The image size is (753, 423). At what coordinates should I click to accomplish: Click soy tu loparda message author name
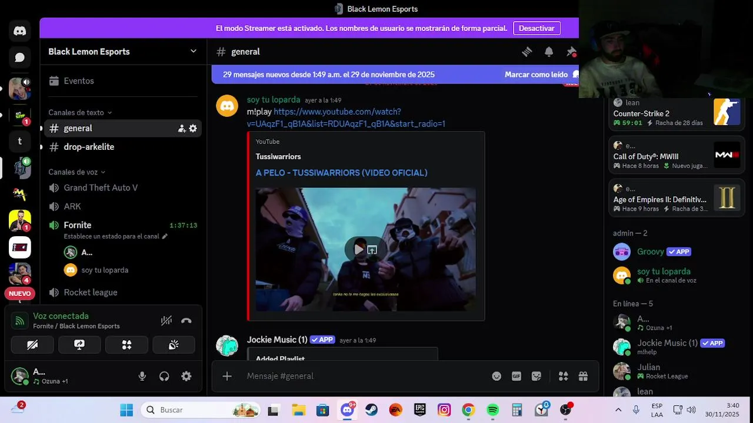click(274, 100)
